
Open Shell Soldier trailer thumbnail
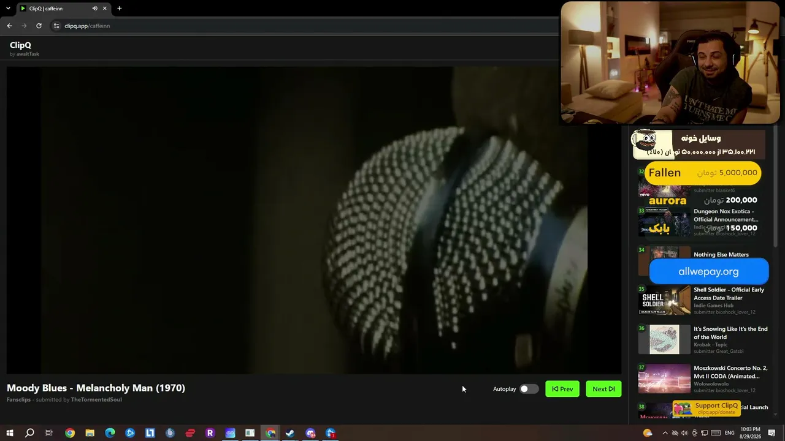coord(664,301)
